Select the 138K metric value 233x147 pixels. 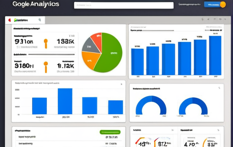[x=66, y=41]
